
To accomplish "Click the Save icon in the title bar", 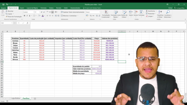I will (3, 4).
